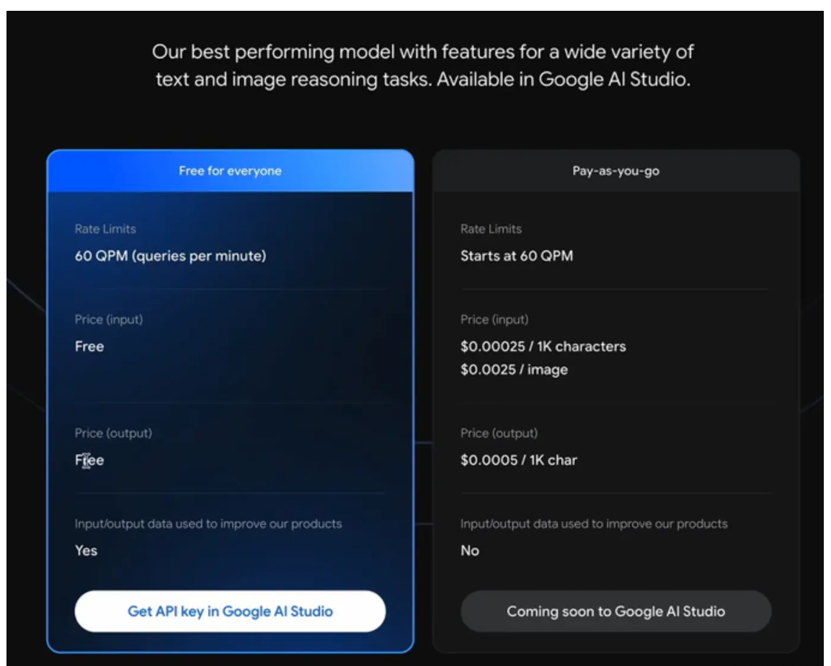Click the free plan's Price (output) label
The height and width of the screenshot is (666, 831).
pos(113,433)
